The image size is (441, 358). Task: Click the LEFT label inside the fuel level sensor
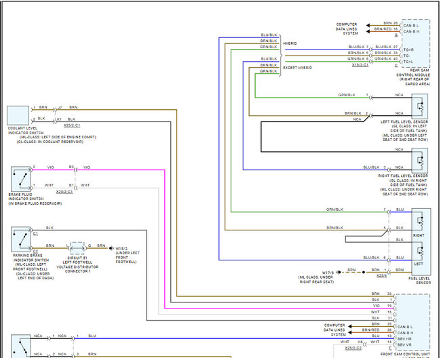tap(419, 264)
